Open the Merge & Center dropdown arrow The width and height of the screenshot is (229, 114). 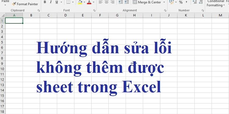(x=164, y=2)
